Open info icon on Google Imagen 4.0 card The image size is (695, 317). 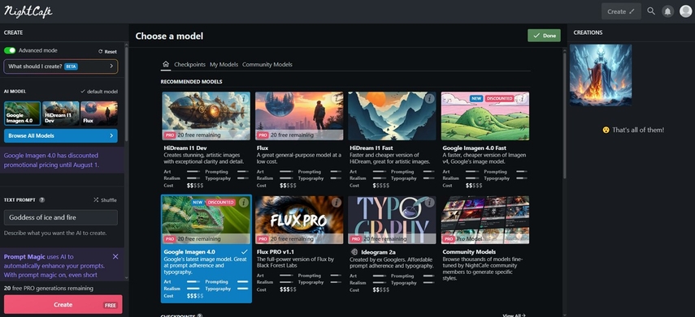click(x=243, y=203)
